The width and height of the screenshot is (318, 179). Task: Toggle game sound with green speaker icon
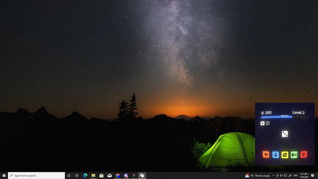point(294,155)
